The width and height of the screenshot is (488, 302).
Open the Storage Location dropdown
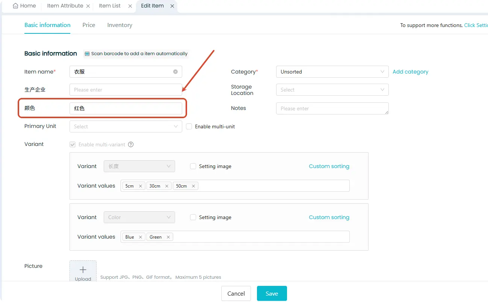tap(332, 90)
